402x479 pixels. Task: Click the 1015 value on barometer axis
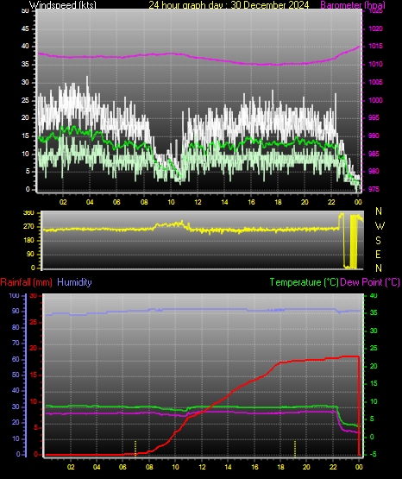coord(376,46)
